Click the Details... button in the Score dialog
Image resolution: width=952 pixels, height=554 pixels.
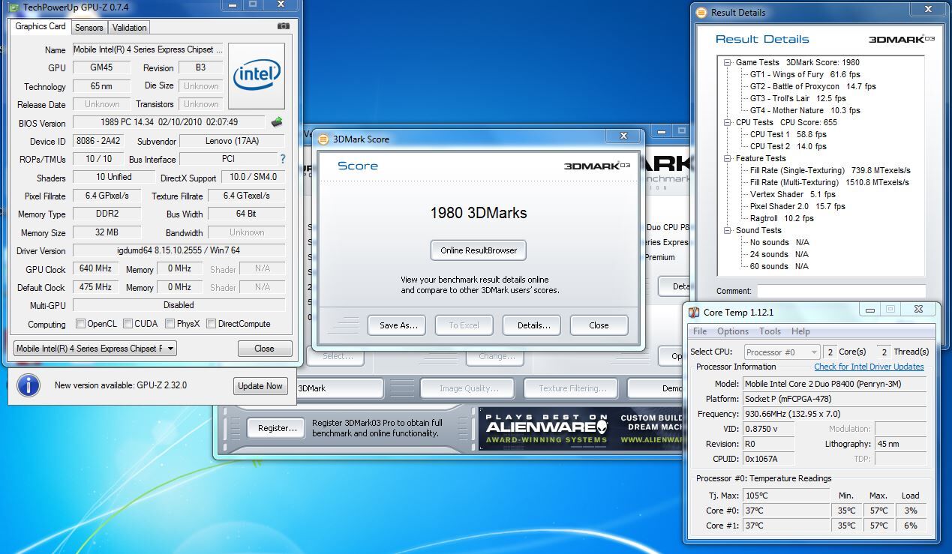tap(532, 325)
